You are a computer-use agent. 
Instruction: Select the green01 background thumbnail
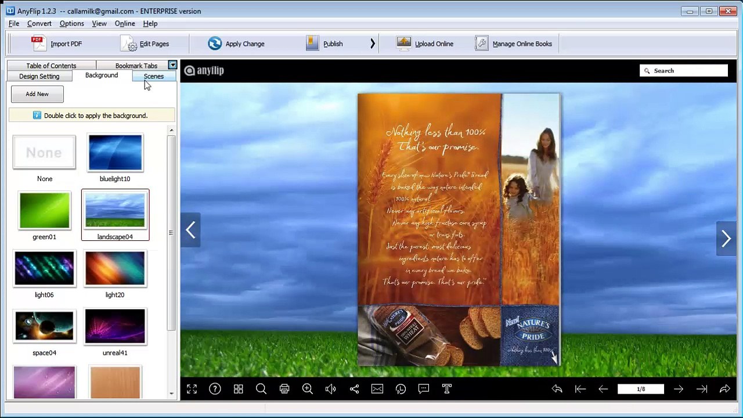44,210
